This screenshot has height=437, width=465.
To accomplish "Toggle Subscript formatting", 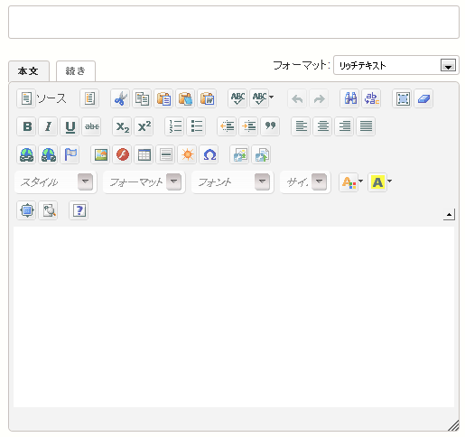I will 122,126.
